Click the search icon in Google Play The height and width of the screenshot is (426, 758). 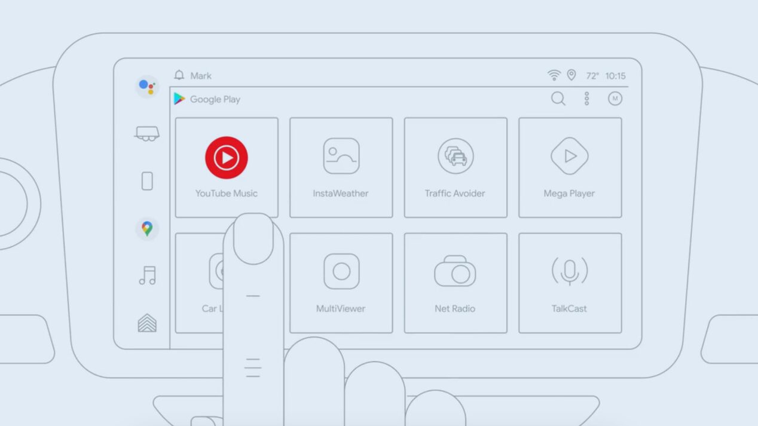[x=558, y=99]
